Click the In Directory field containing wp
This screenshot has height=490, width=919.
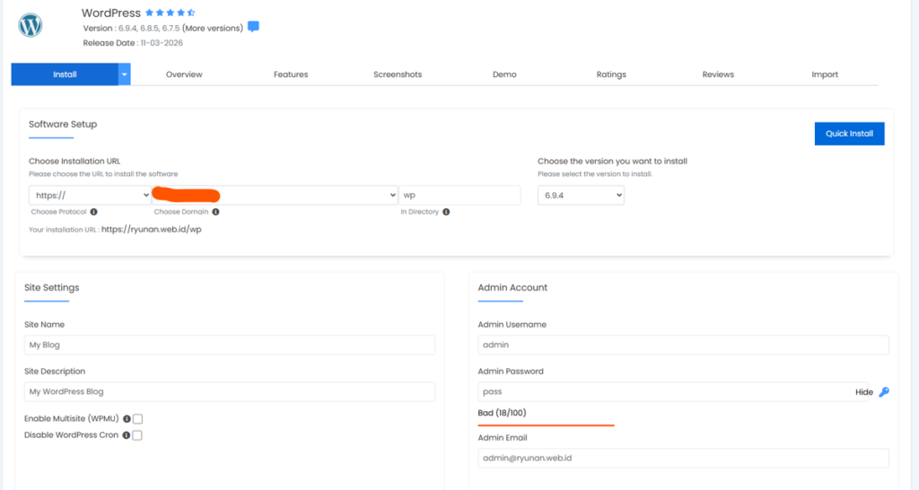459,195
